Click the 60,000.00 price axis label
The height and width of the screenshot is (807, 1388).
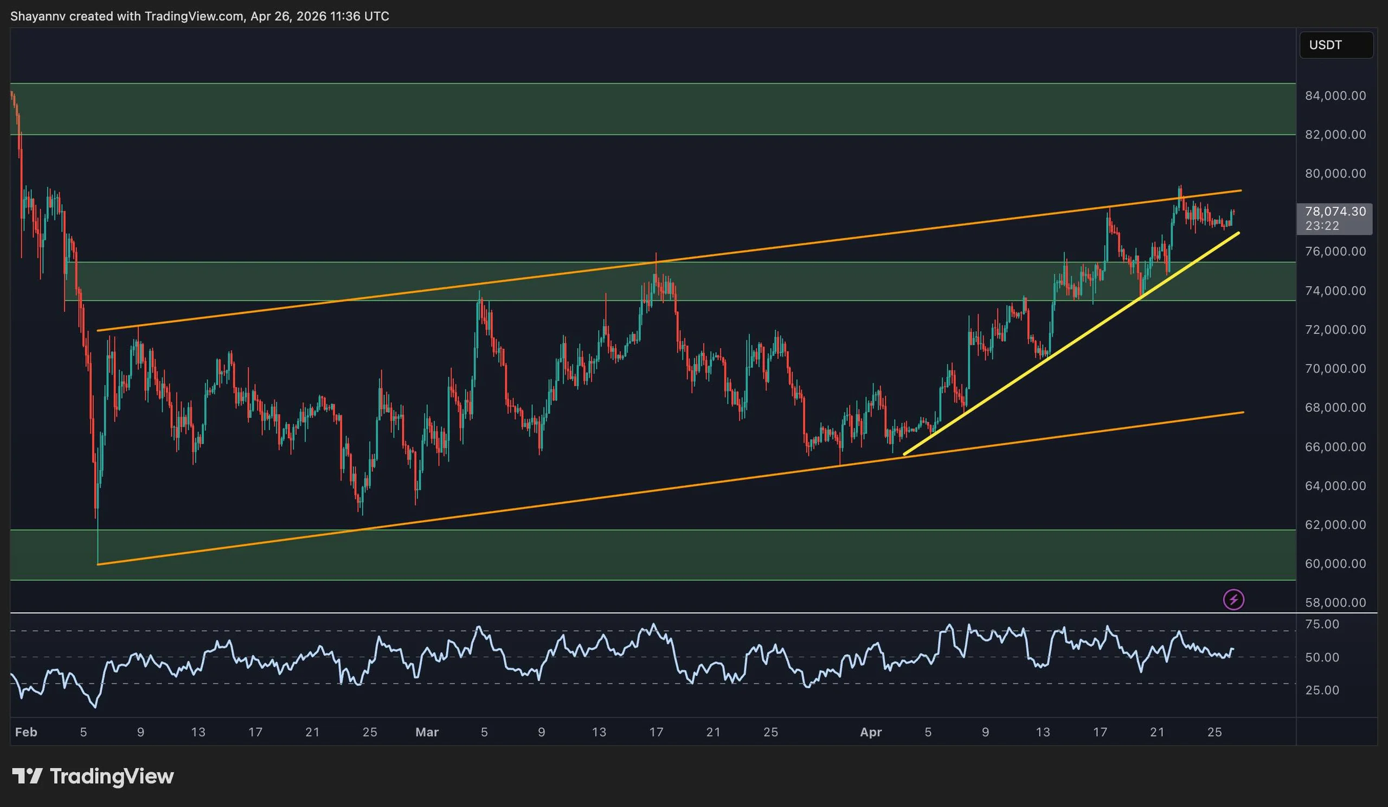coord(1335,563)
